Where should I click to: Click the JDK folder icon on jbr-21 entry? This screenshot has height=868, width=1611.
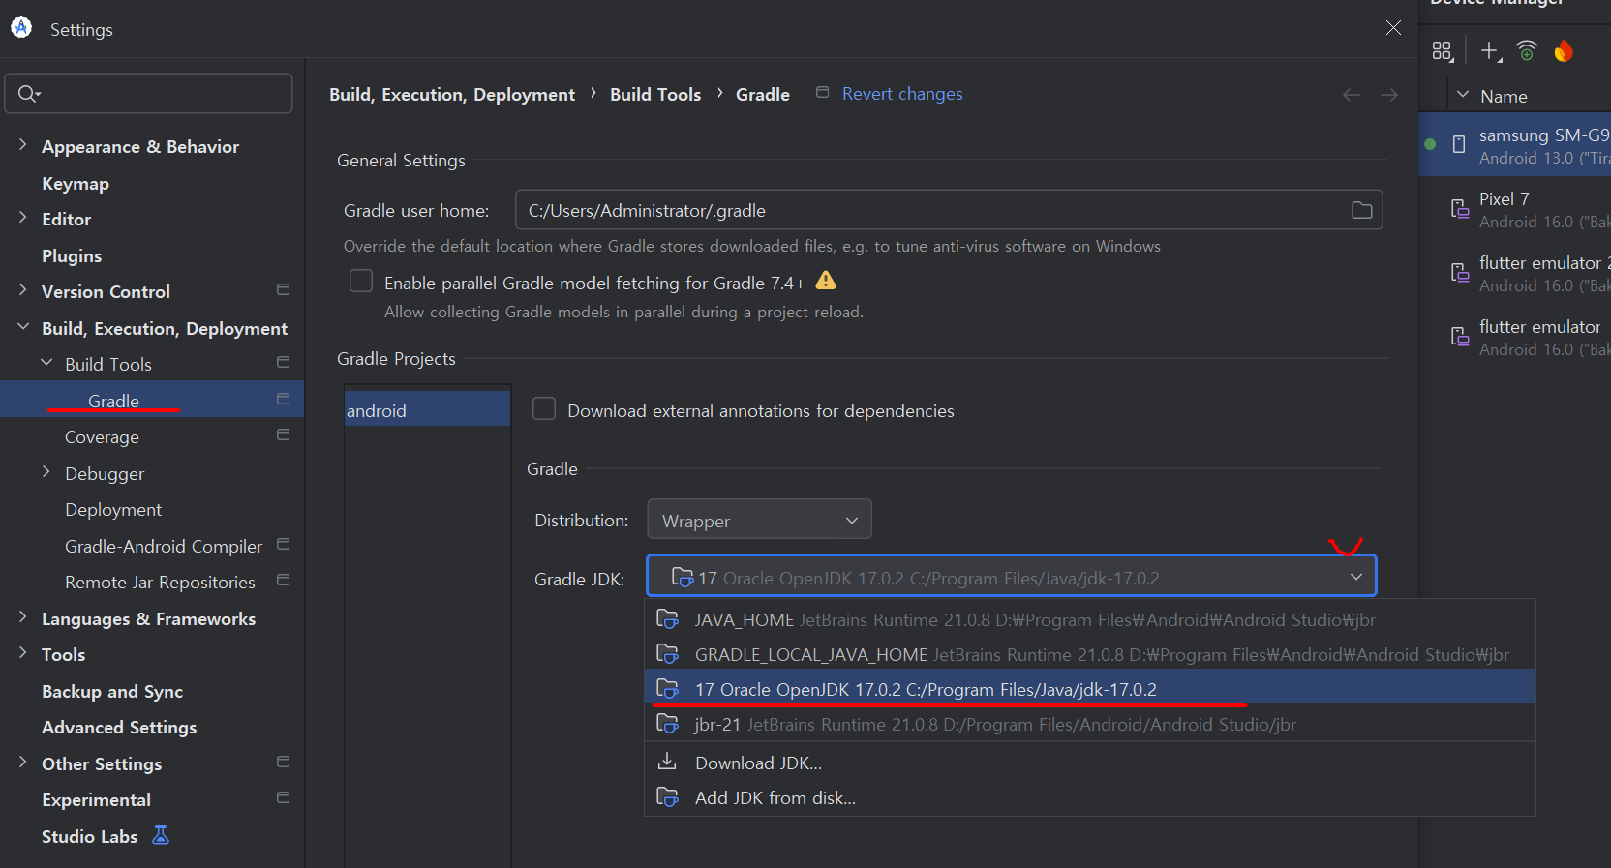pyautogui.click(x=667, y=723)
